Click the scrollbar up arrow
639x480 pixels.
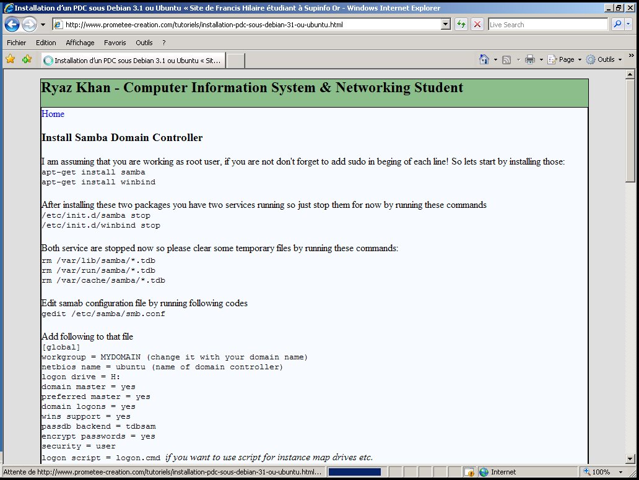630,74
